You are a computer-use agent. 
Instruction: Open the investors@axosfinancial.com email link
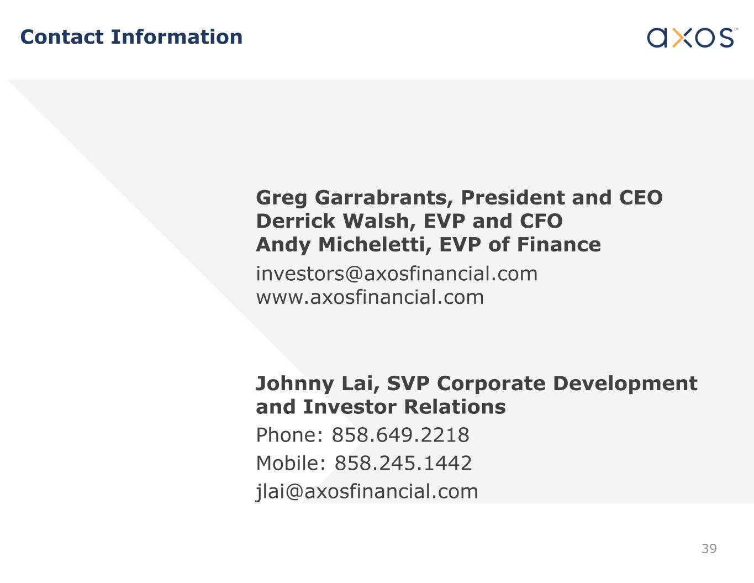pyautogui.click(x=396, y=274)
